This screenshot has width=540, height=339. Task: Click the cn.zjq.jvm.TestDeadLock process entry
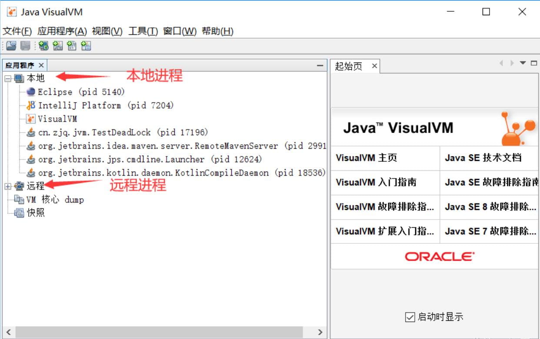123,132
